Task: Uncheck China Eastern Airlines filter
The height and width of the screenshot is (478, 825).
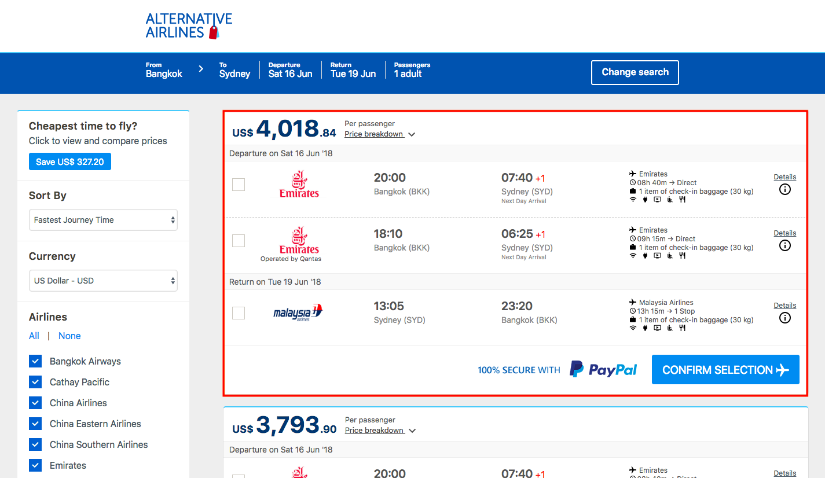Action: pyautogui.click(x=35, y=424)
